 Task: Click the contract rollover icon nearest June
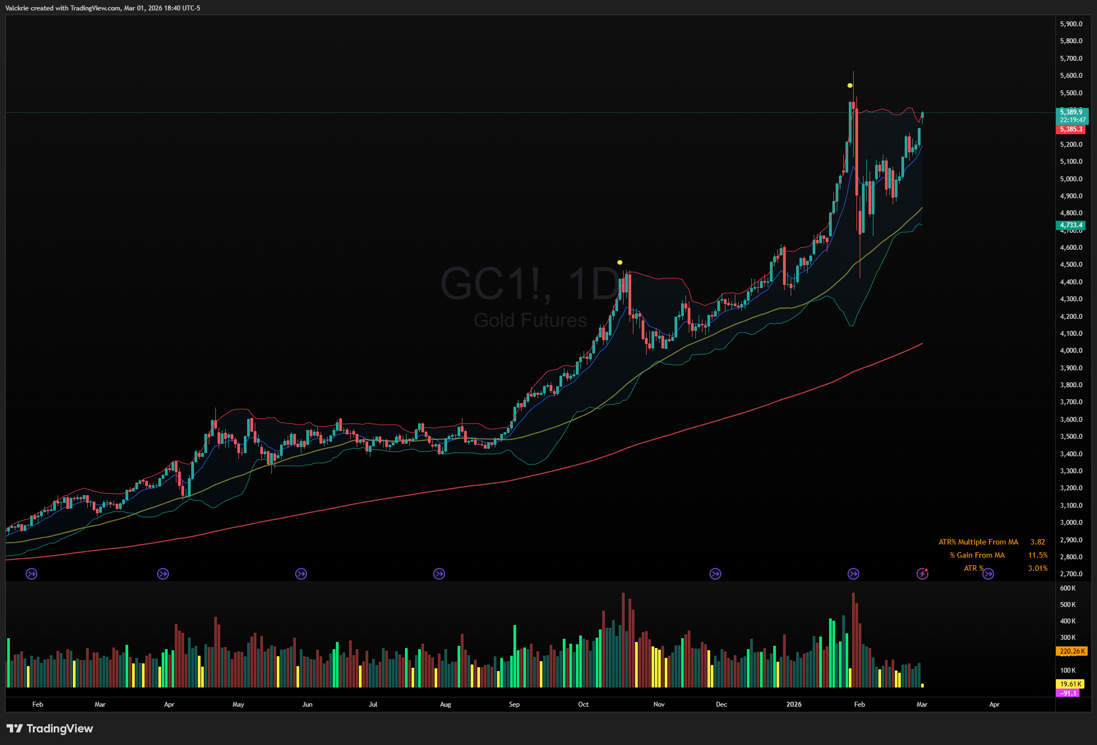[301, 574]
